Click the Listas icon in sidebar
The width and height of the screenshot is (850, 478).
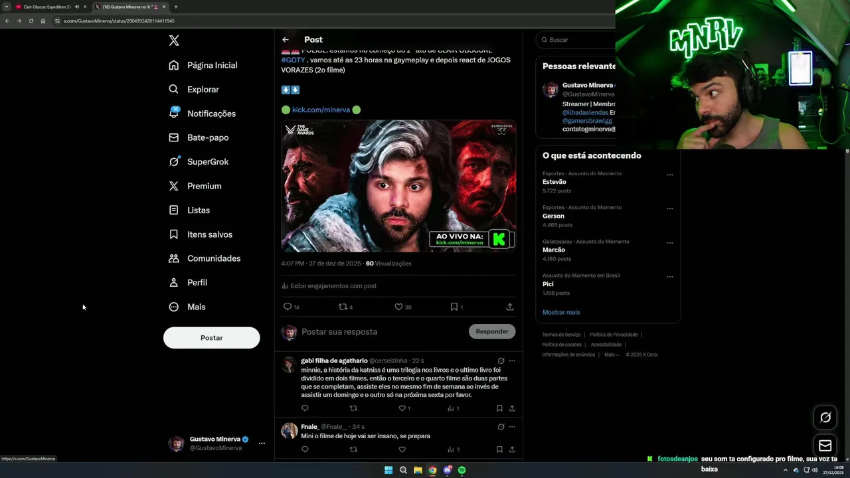(173, 210)
